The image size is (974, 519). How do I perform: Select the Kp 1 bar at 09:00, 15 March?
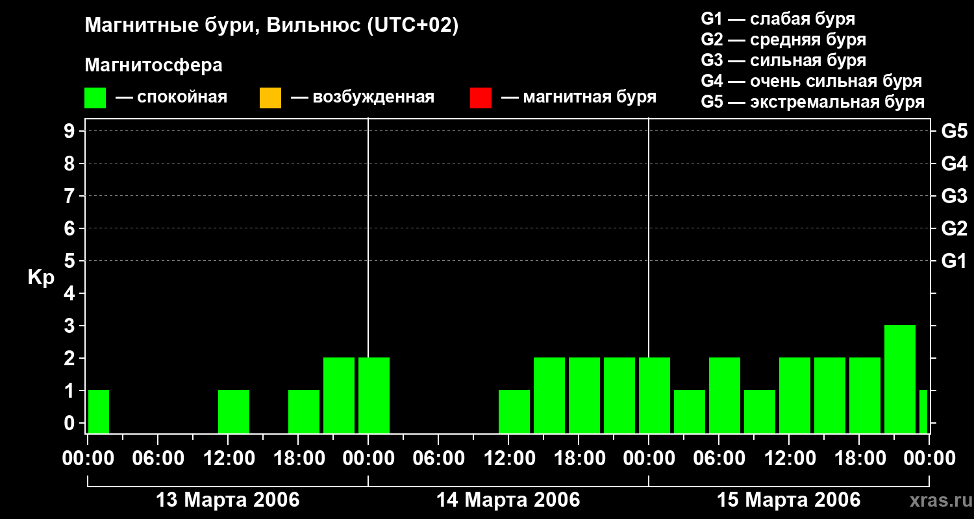pos(760,411)
